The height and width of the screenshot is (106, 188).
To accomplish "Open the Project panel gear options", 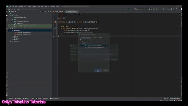I will 48,12.
